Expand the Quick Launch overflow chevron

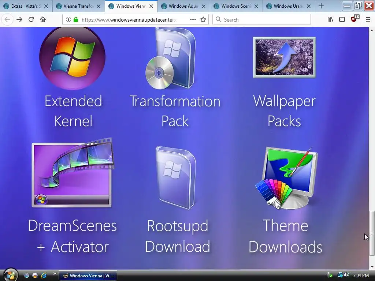(54, 274)
